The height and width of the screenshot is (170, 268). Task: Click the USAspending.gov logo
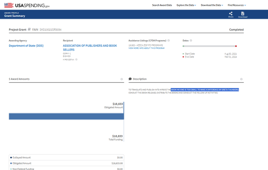pyautogui.click(x=24, y=5)
